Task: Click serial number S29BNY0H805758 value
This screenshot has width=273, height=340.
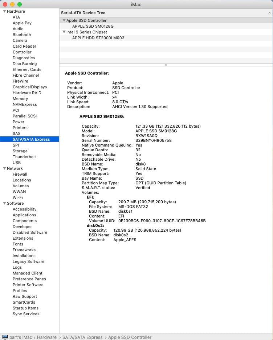Action: click(154, 140)
